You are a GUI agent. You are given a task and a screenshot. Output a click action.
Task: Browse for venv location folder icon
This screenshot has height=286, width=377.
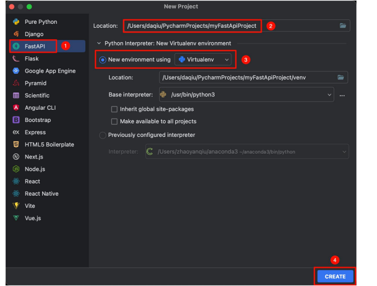[341, 78]
